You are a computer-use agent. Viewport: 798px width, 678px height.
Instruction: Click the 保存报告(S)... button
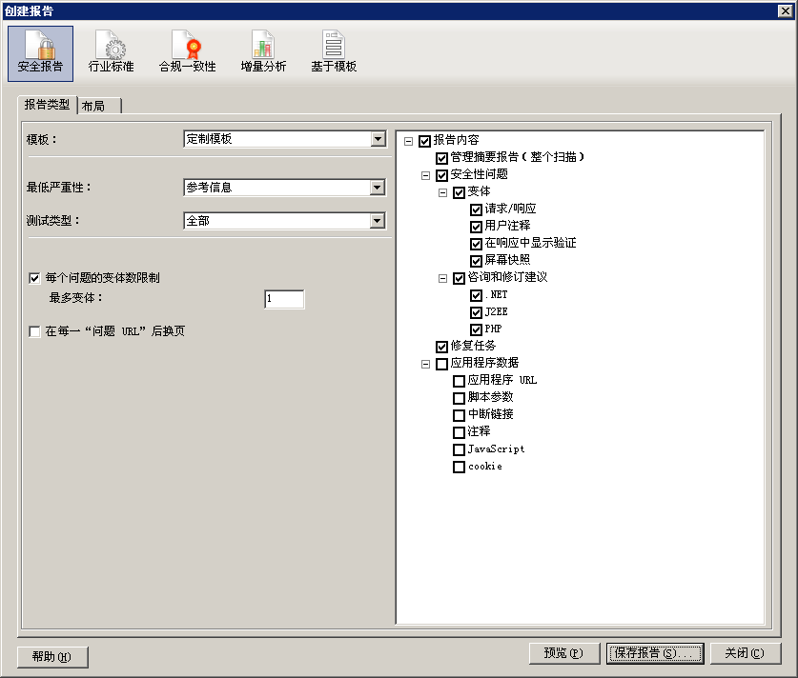(x=655, y=653)
